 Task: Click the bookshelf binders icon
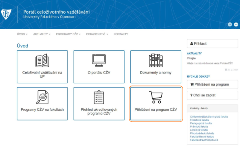pyautogui.click(x=156, y=60)
